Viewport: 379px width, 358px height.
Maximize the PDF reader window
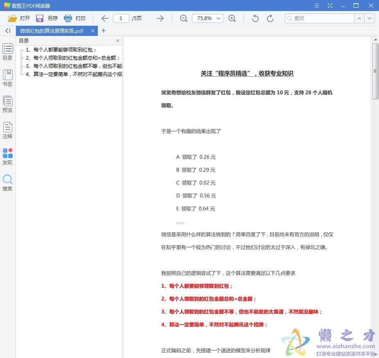click(356, 6)
